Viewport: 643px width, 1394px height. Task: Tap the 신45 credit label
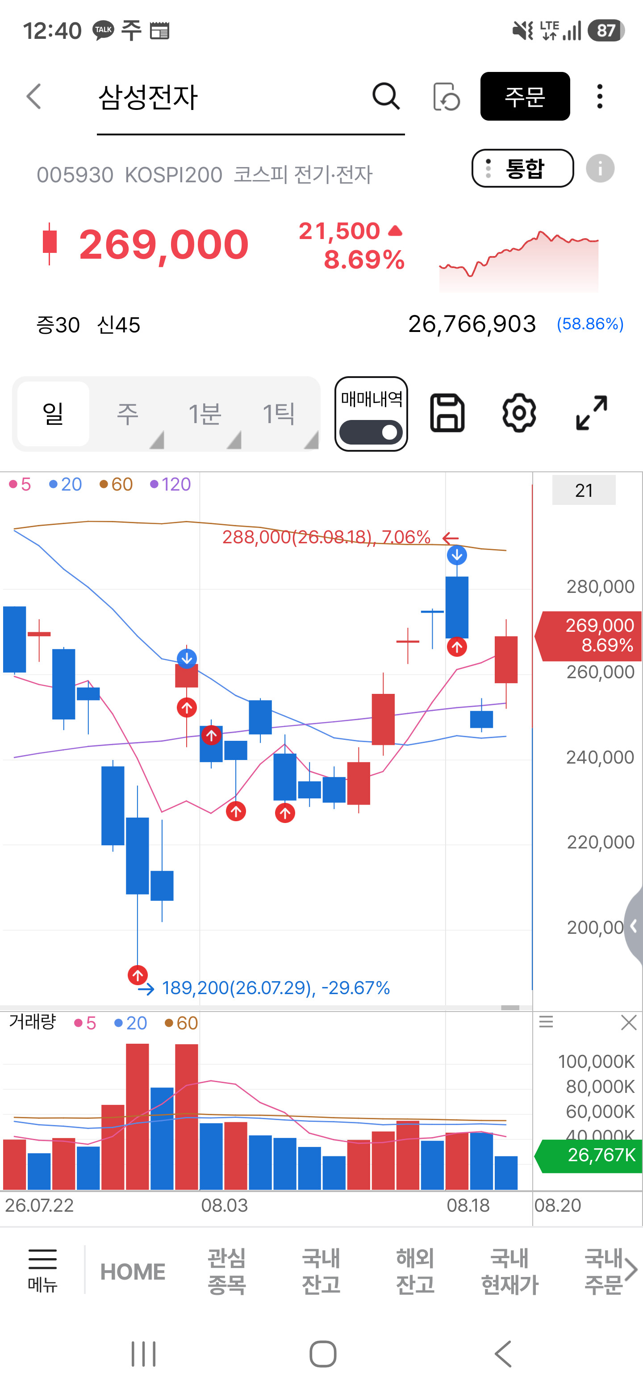click(x=118, y=325)
